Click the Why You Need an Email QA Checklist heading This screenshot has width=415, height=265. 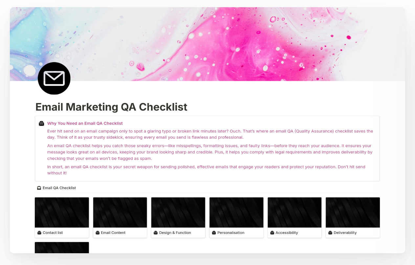click(85, 123)
